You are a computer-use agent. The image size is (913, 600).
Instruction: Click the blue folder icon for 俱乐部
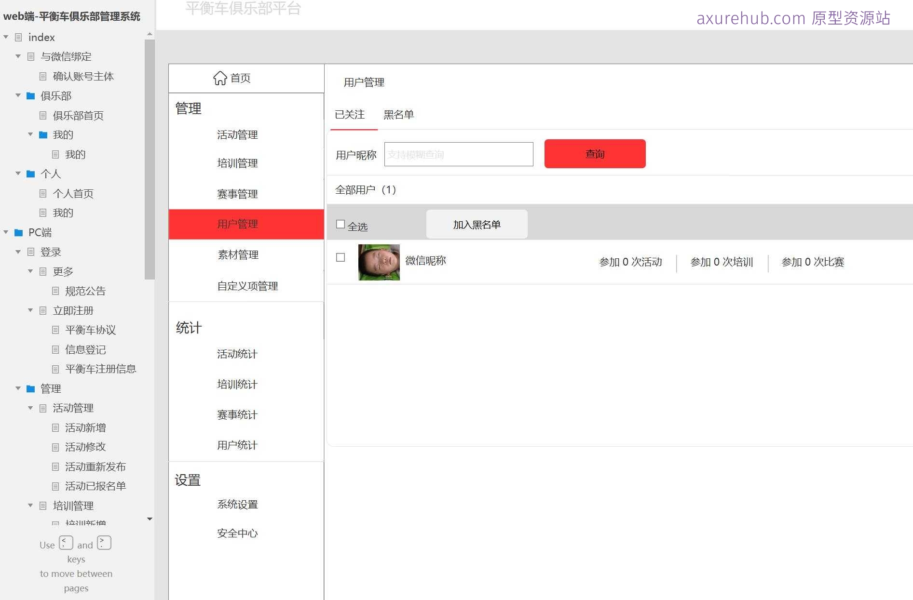[30, 96]
